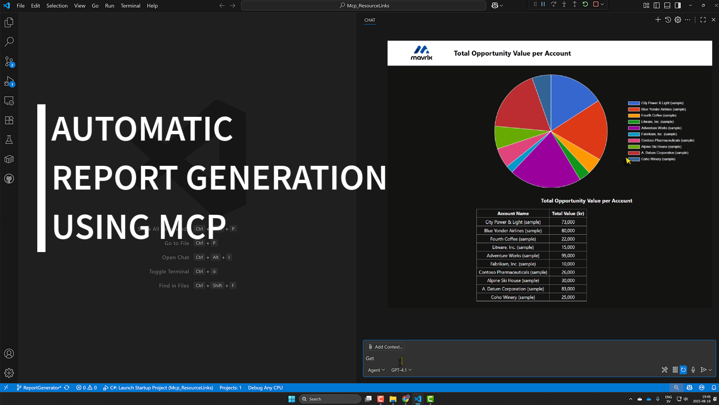Click 'Debug Any CPU' in the status bar

point(265,388)
